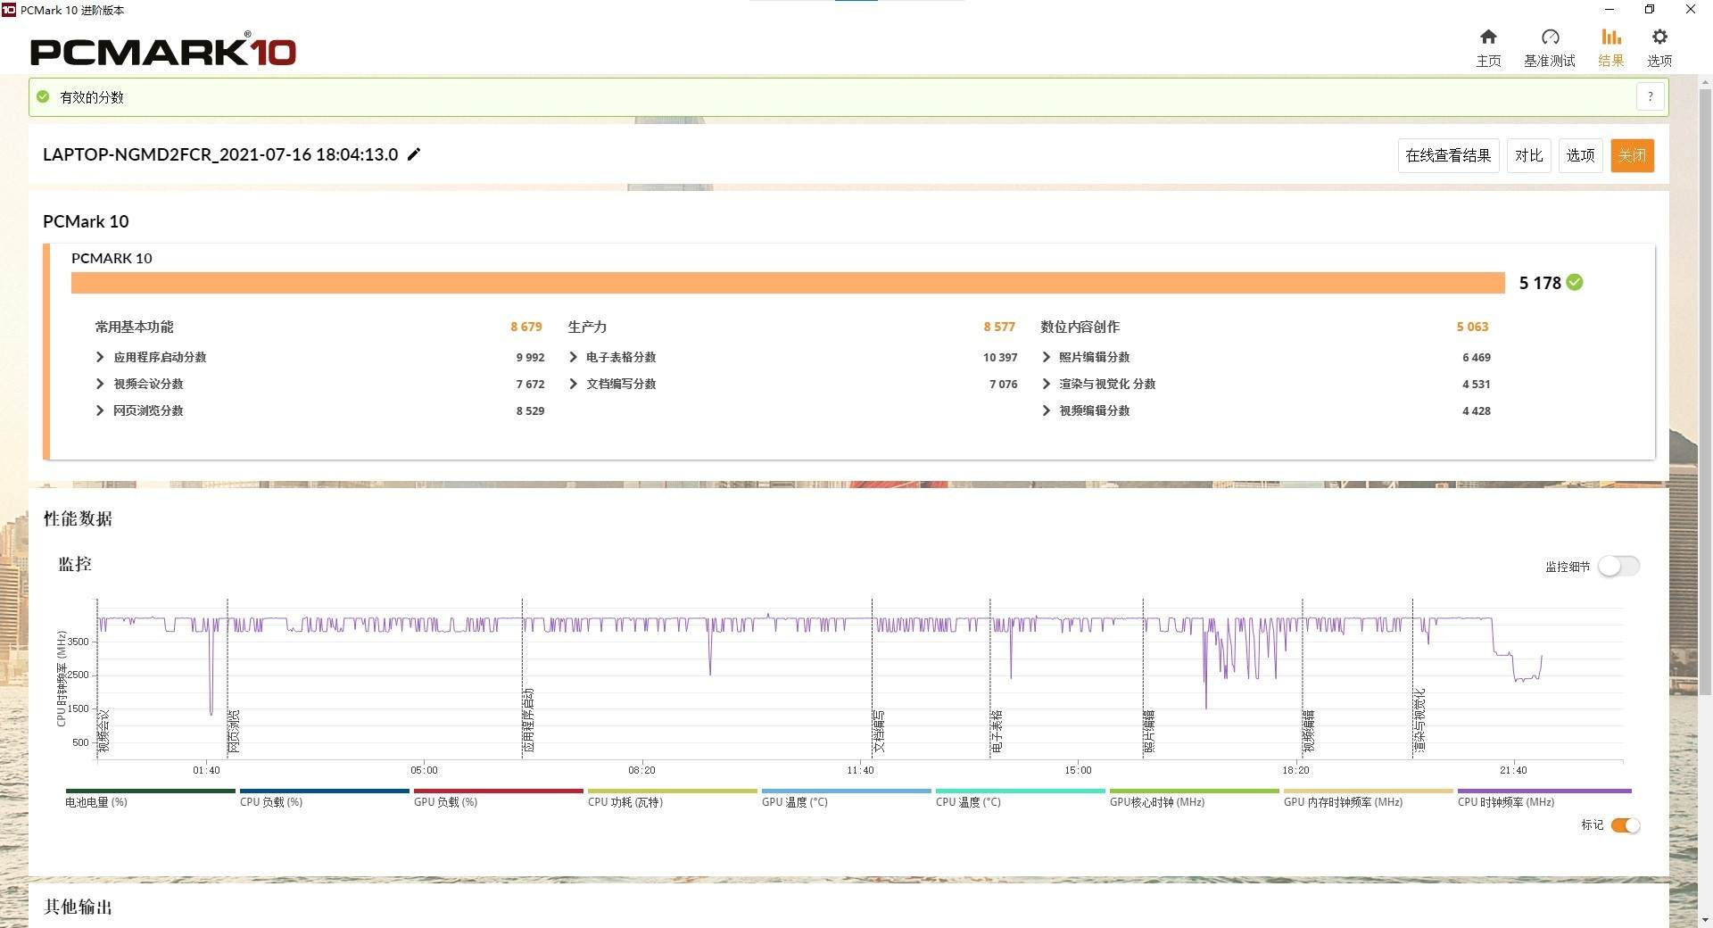Click the 生产力 score 8 577
Image resolution: width=1713 pixels, height=928 pixels.
[999, 327]
